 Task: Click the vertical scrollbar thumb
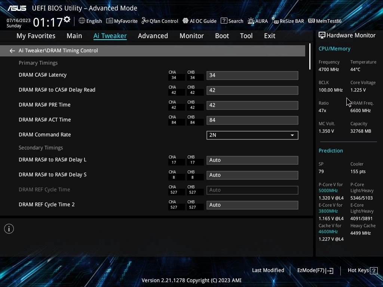[310, 57]
